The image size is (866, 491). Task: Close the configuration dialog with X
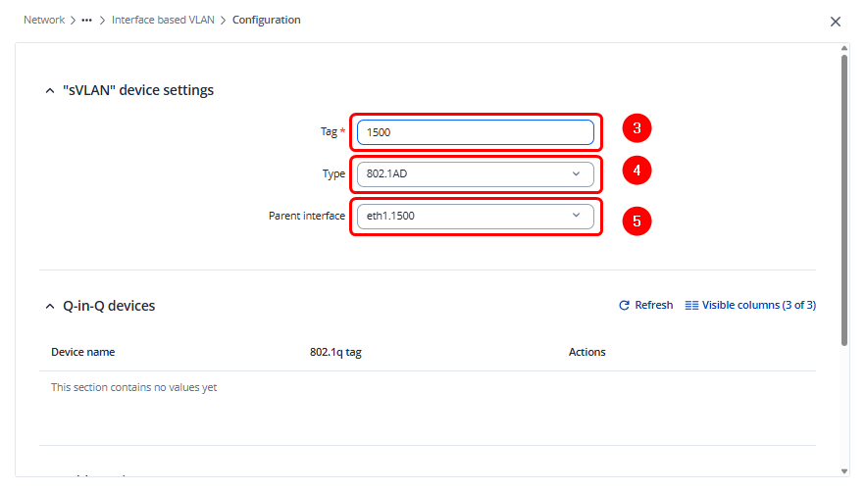pos(836,22)
